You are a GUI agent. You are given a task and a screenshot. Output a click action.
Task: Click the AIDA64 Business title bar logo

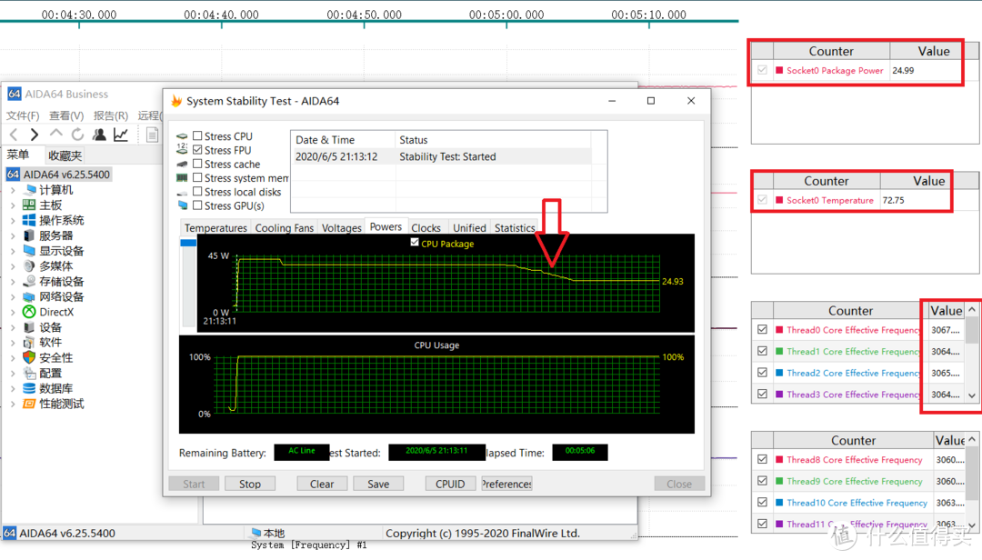(14, 94)
